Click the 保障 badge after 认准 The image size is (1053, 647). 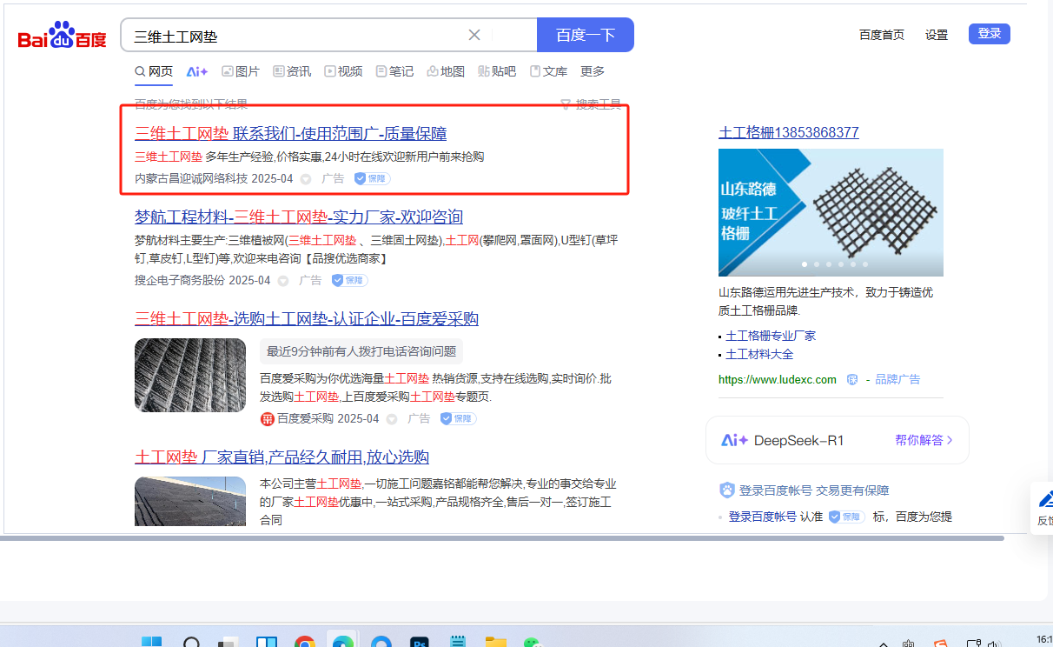point(846,517)
